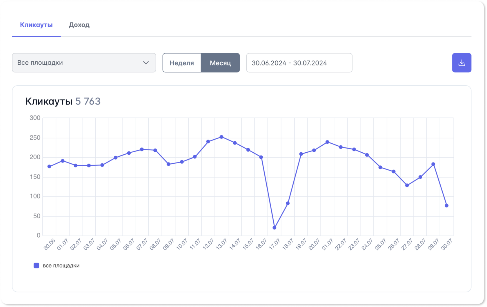This screenshot has width=487, height=307.
Task: Click the data point for 18.07
Action: [x=288, y=203]
